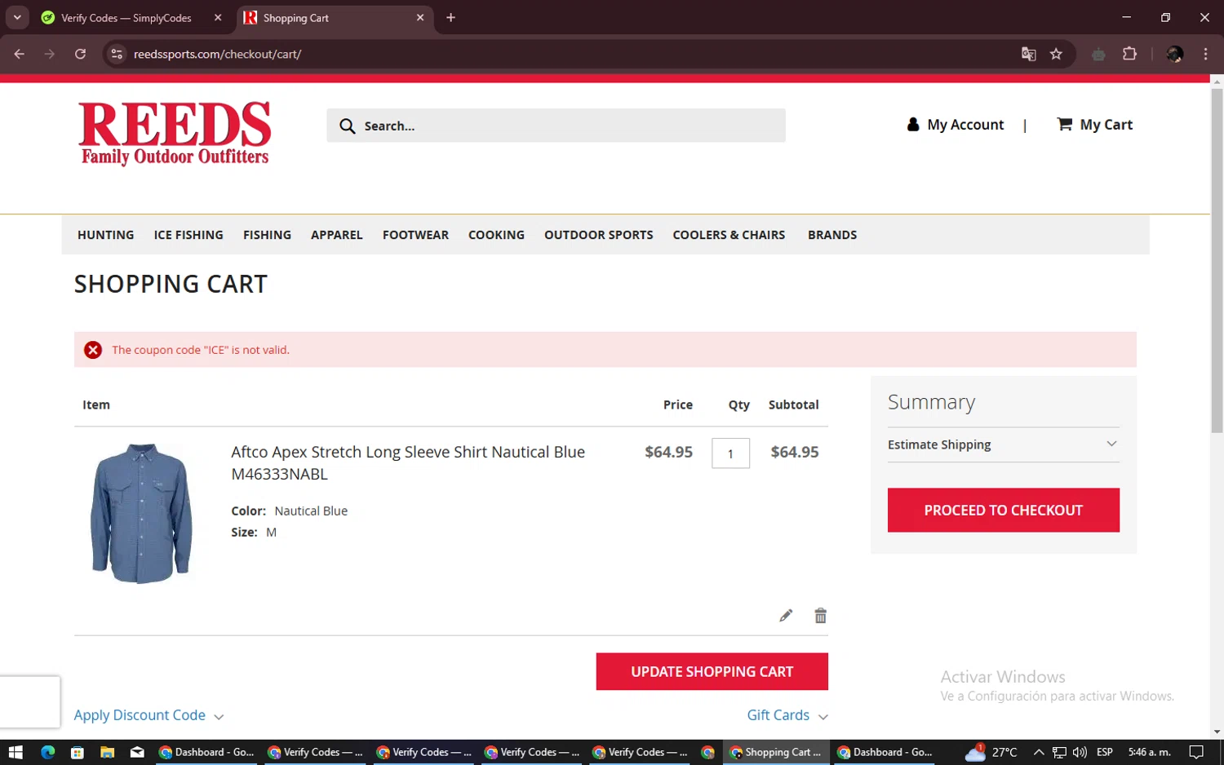Open a new browser tab
The width and height of the screenshot is (1224, 765).
point(450,17)
